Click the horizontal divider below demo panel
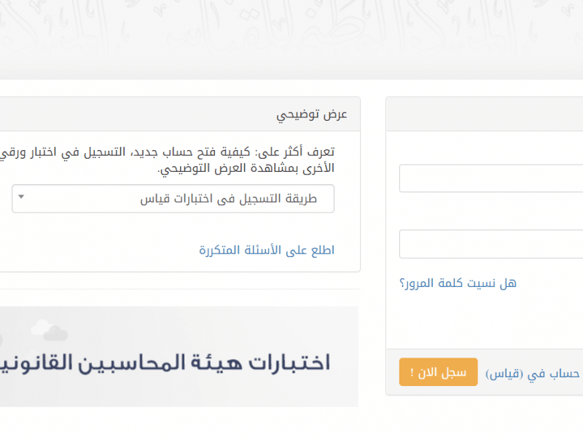This screenshot has height=437, width=583. (x=180, y=289)
